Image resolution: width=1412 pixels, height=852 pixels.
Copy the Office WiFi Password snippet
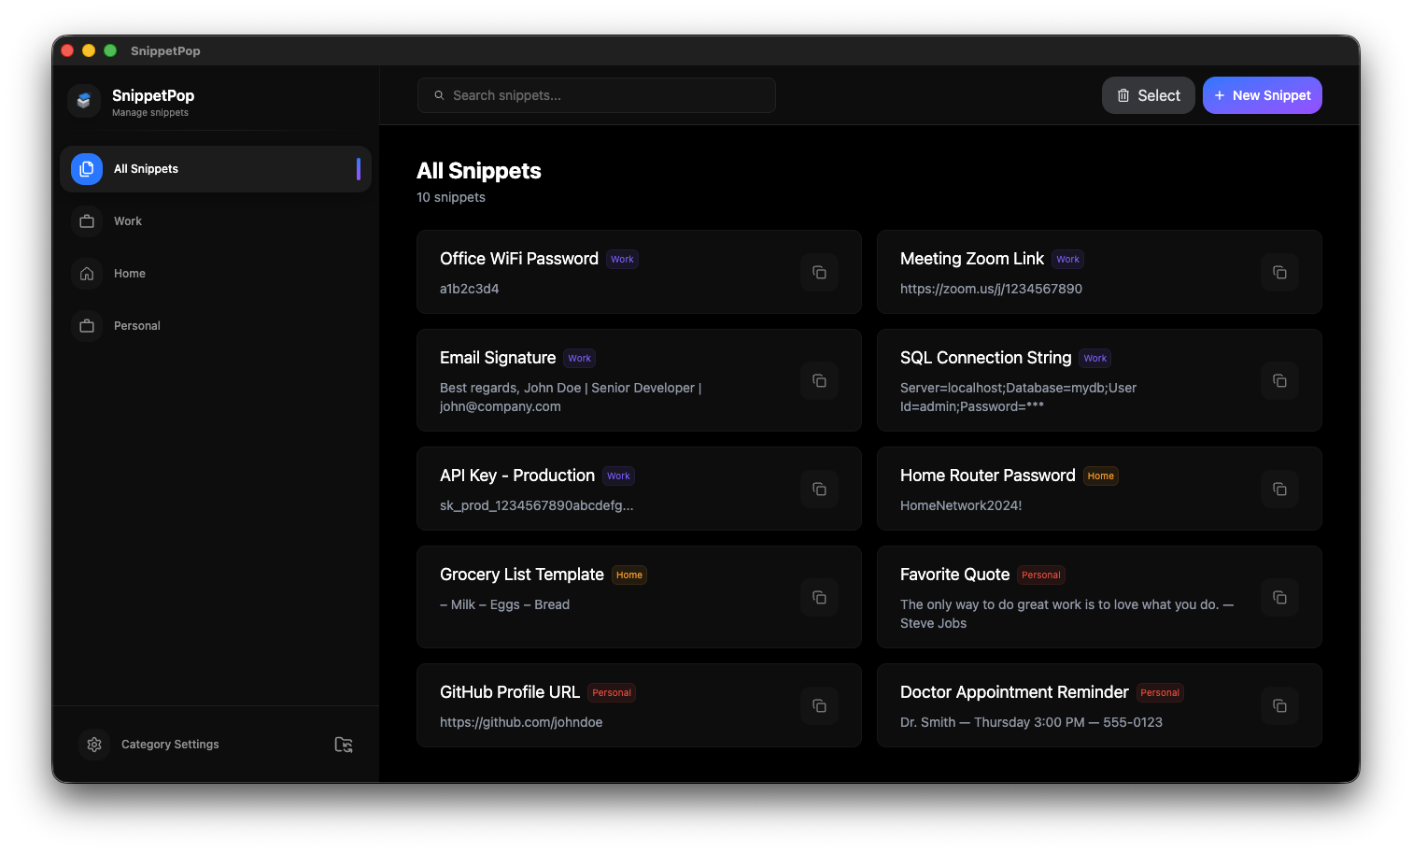(819, 272)
